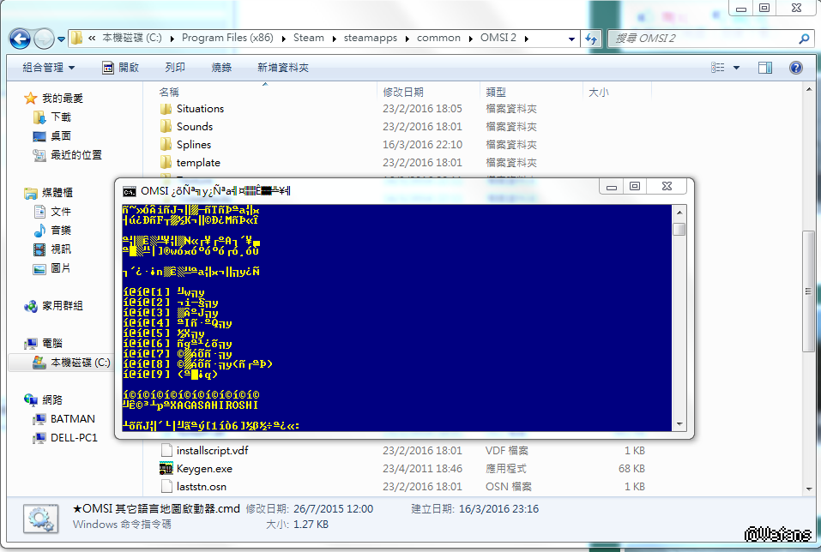821x552 pixels.
Task: Click the 燒錄 toolbar button
Action: point(221,68)
